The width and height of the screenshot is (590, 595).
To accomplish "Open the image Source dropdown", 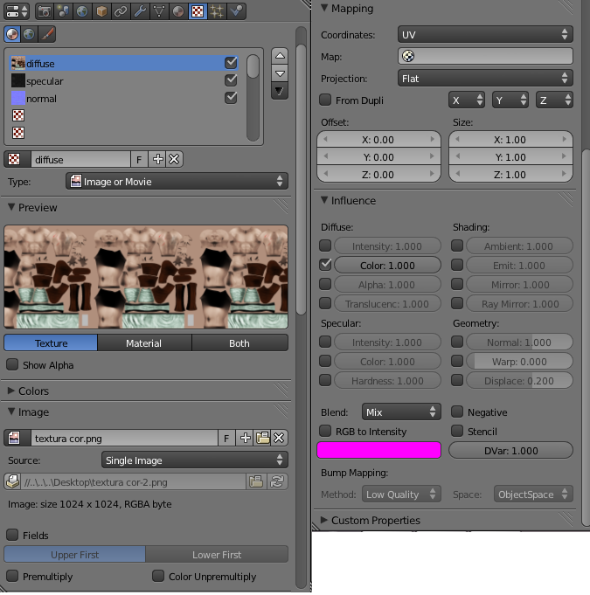I will coord(195,460).
